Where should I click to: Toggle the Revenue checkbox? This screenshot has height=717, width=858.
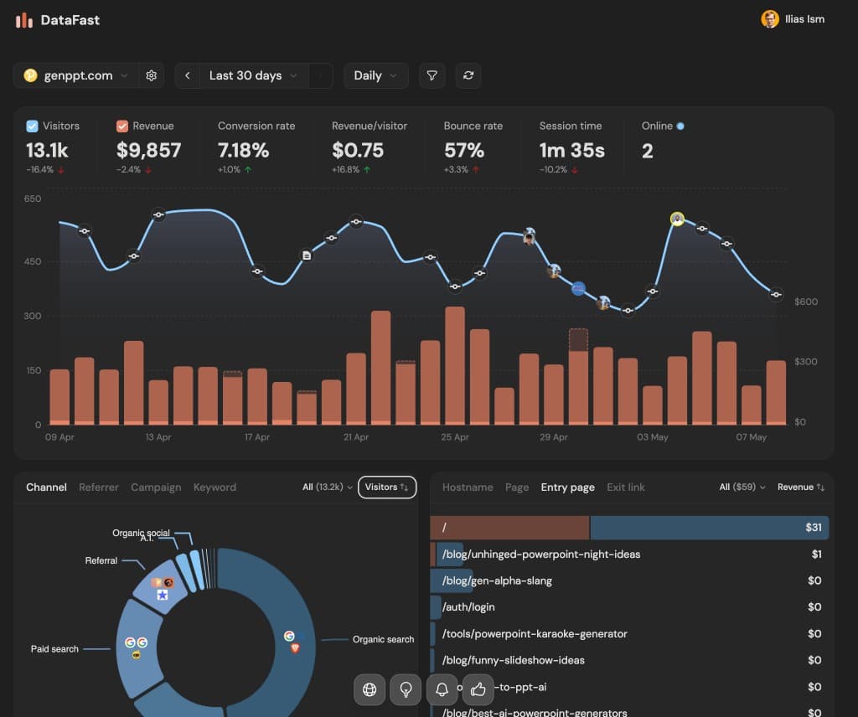pos(122,126)
